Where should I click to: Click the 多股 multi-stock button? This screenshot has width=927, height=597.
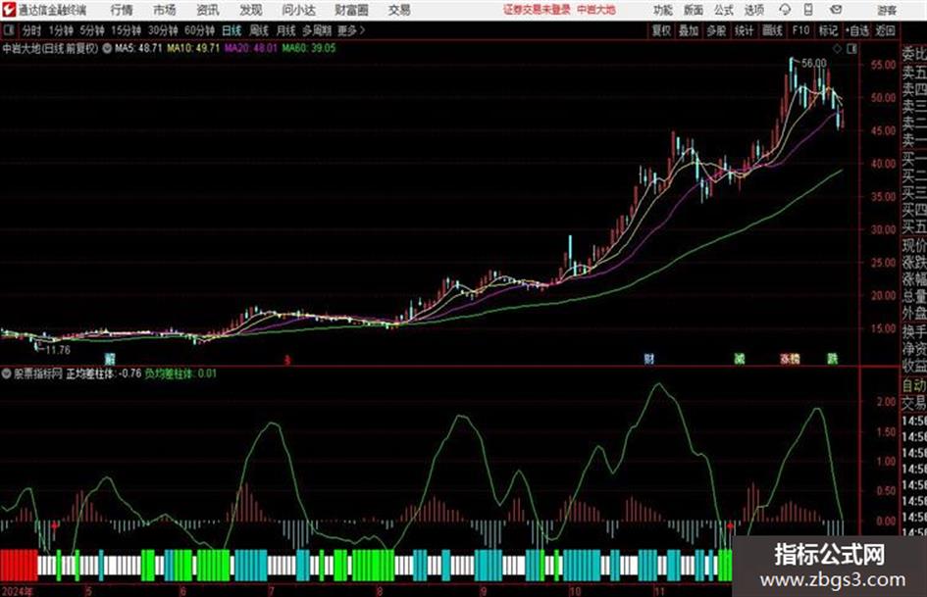point(716,30)
